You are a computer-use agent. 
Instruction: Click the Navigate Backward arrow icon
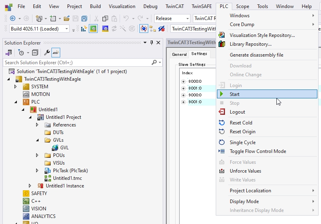(x=13, y=18)
